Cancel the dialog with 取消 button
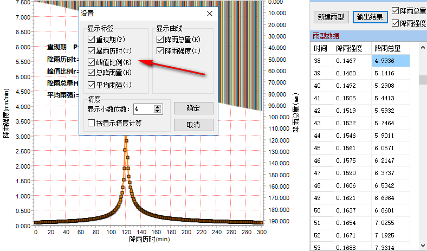Screen dimensions: 427x251 [x=193, y=125]
